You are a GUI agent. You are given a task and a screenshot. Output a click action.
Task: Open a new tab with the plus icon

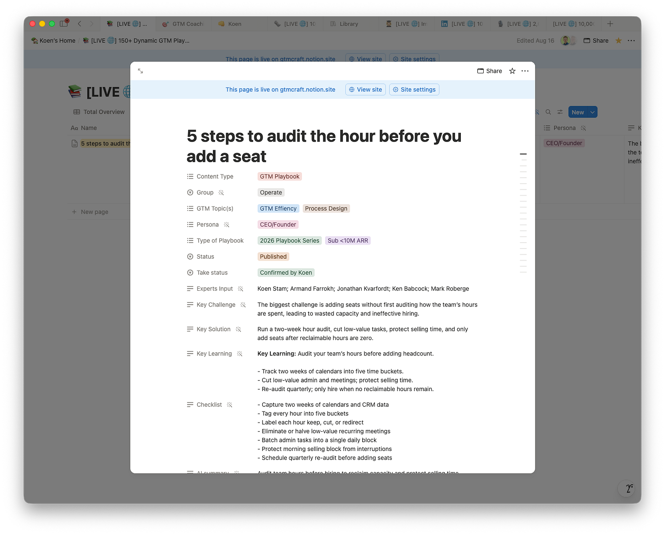pos(610,24)
